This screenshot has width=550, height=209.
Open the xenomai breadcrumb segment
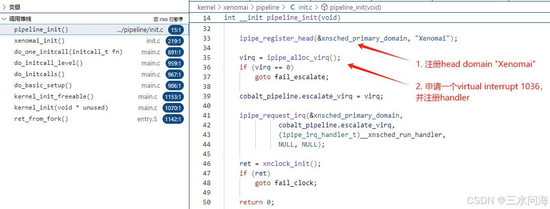click(x=234, y=7)
